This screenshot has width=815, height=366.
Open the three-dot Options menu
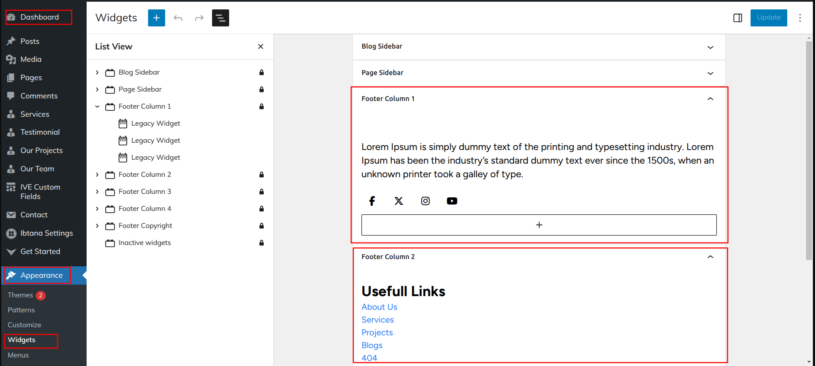click(800, 18)
